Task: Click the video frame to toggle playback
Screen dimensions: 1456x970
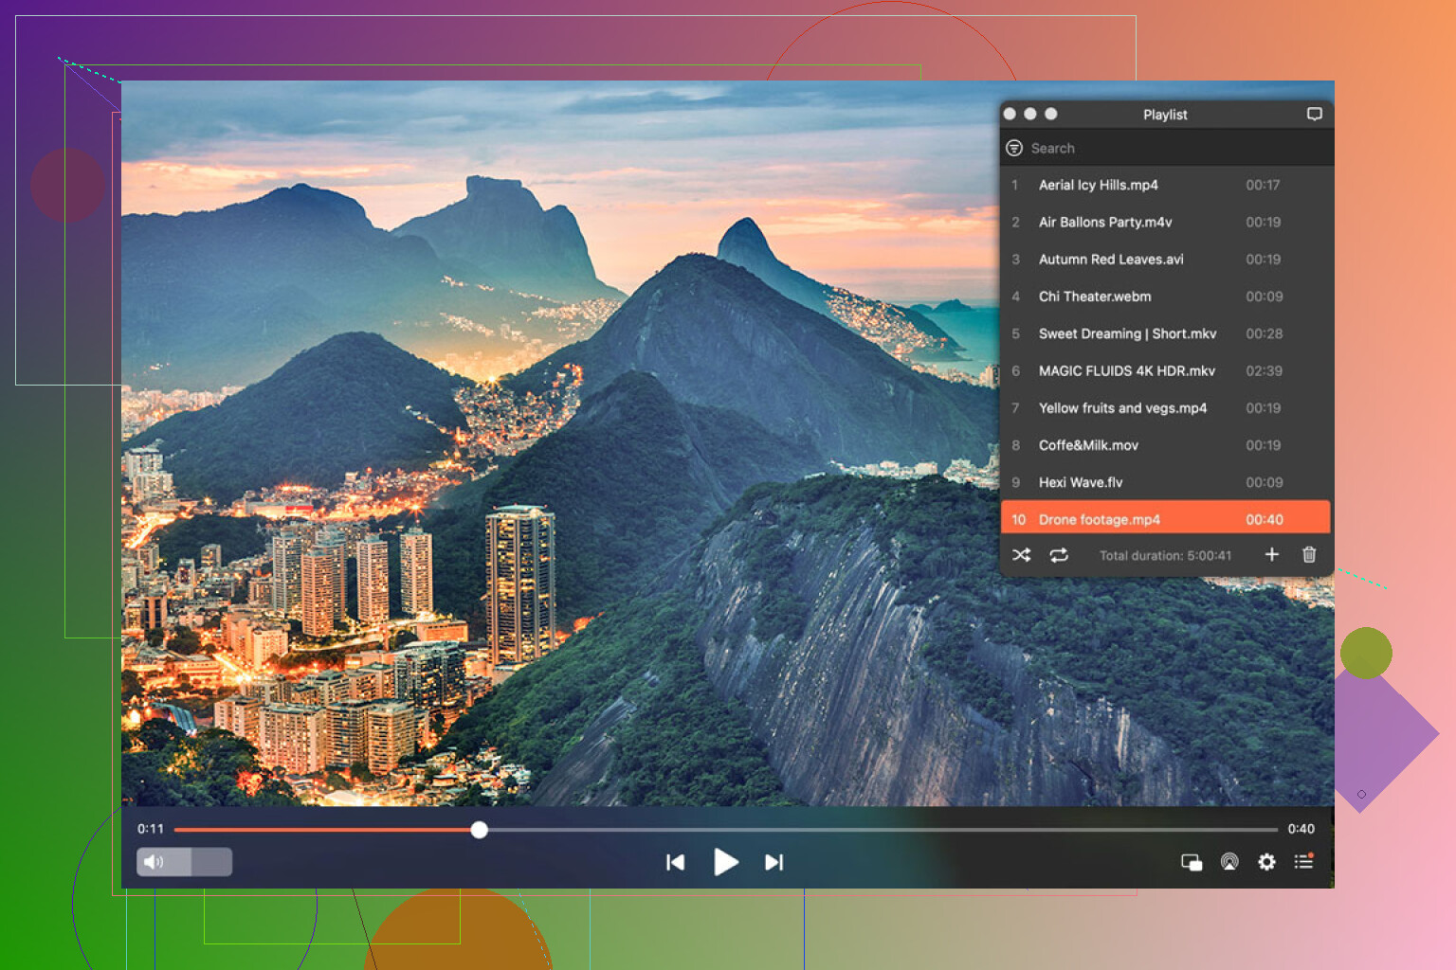Action: (559, 445)
